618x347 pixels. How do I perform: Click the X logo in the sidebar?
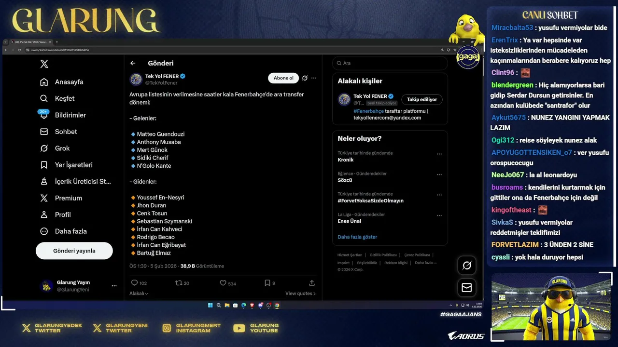click(44, 64)
